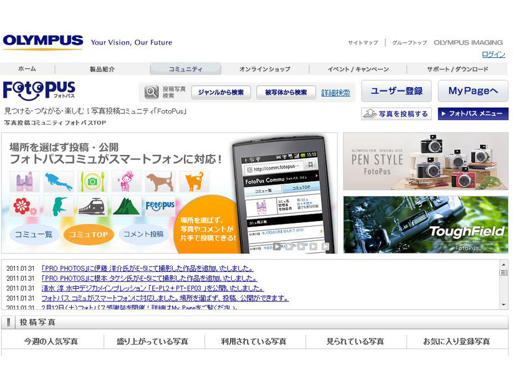Open the 詳細検索 link
The image size is (513, 386).
coord(336,93)
